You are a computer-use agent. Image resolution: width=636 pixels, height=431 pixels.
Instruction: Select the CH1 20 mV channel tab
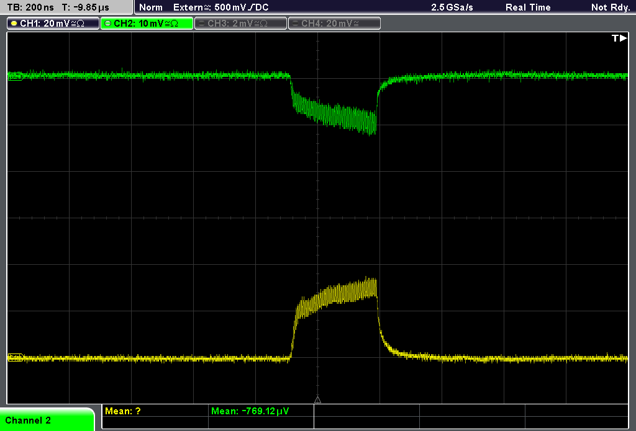tap(53, 24)
